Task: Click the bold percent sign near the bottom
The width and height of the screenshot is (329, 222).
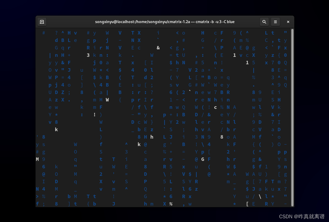Action: click(171, 204)
